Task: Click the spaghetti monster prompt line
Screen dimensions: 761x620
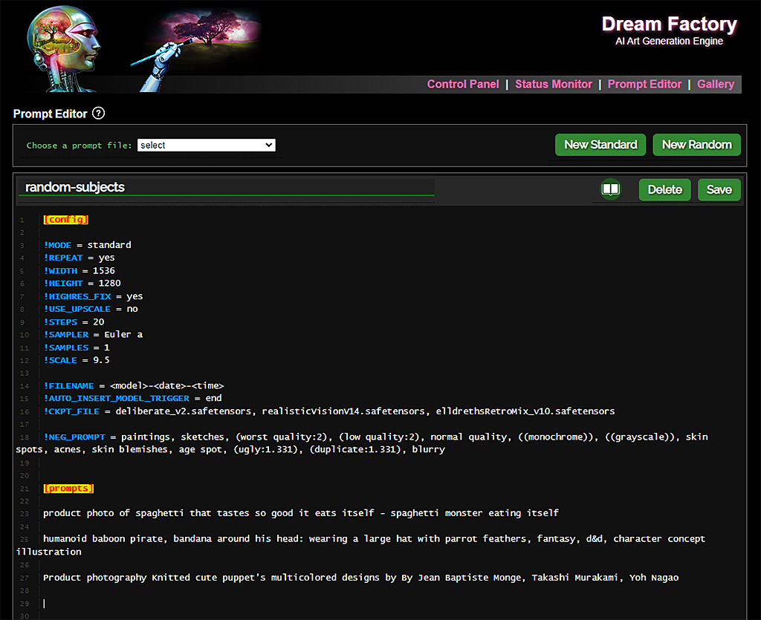Action: [301, 513]
